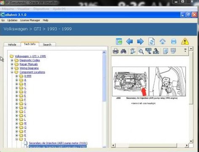199x152 pixels.
Task: Select the hand pan tool
Action: [x=132, y=51]
